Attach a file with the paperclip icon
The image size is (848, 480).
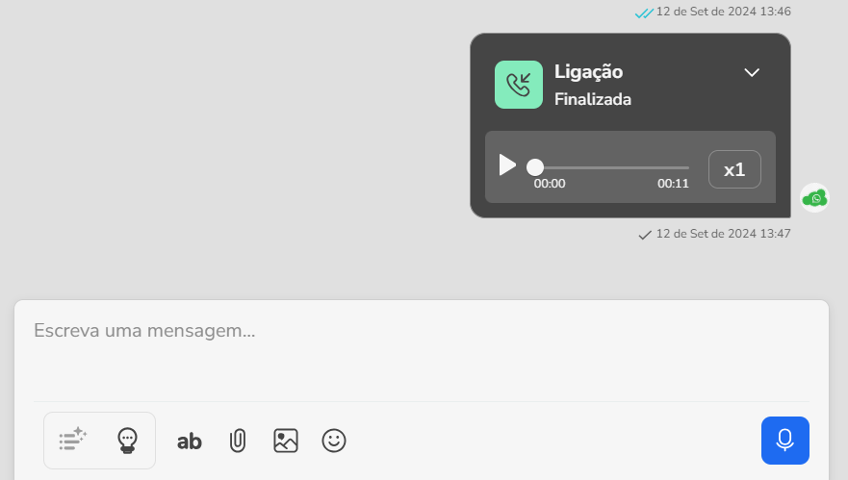point(238,441)
